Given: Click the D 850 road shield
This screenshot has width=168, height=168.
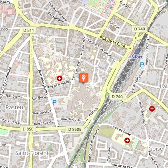Looking at the screenshot, I should coord(28,129).
